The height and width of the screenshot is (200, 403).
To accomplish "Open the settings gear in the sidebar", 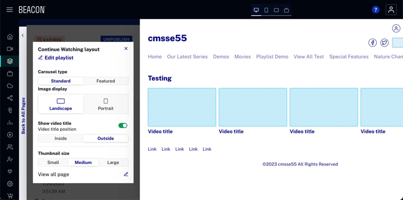I will tap(10, 184).
